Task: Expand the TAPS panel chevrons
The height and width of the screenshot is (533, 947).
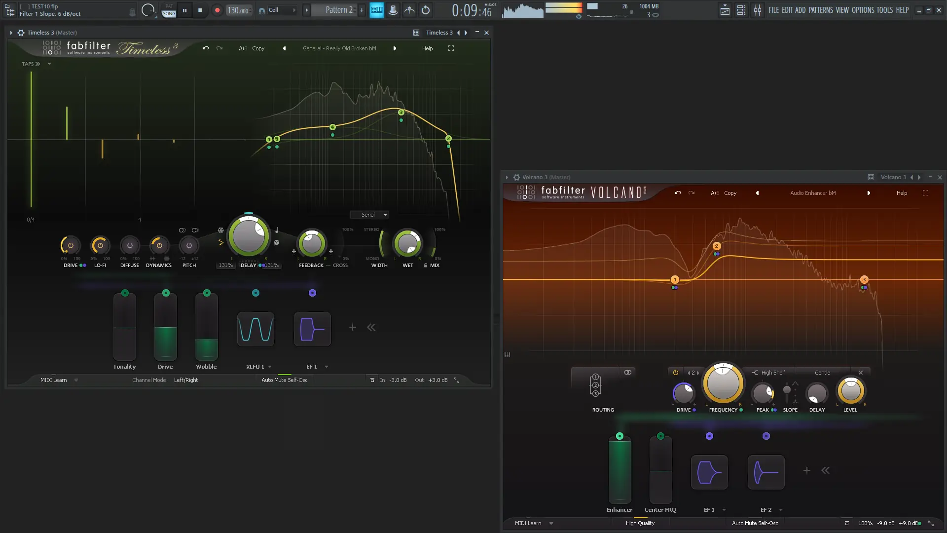Action: click(x=37, y=64)
